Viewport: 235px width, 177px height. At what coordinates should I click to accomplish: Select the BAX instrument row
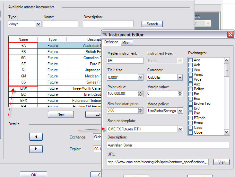[55, 88]
